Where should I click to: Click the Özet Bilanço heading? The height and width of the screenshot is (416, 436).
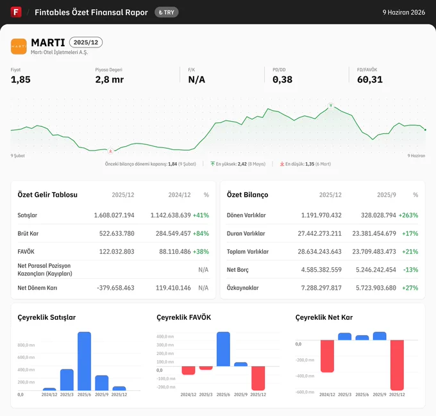tap(247, 194)
